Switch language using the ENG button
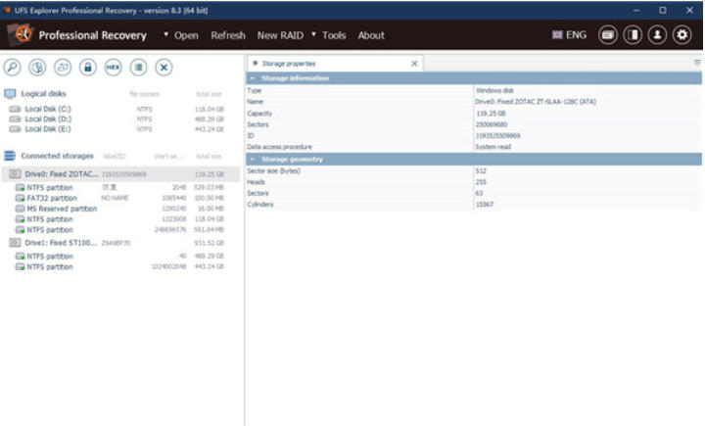The image size is (705, 426). point(569,35)
